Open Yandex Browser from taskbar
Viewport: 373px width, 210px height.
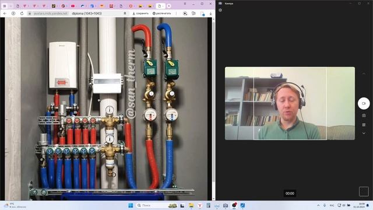click(x=200, y=205)
